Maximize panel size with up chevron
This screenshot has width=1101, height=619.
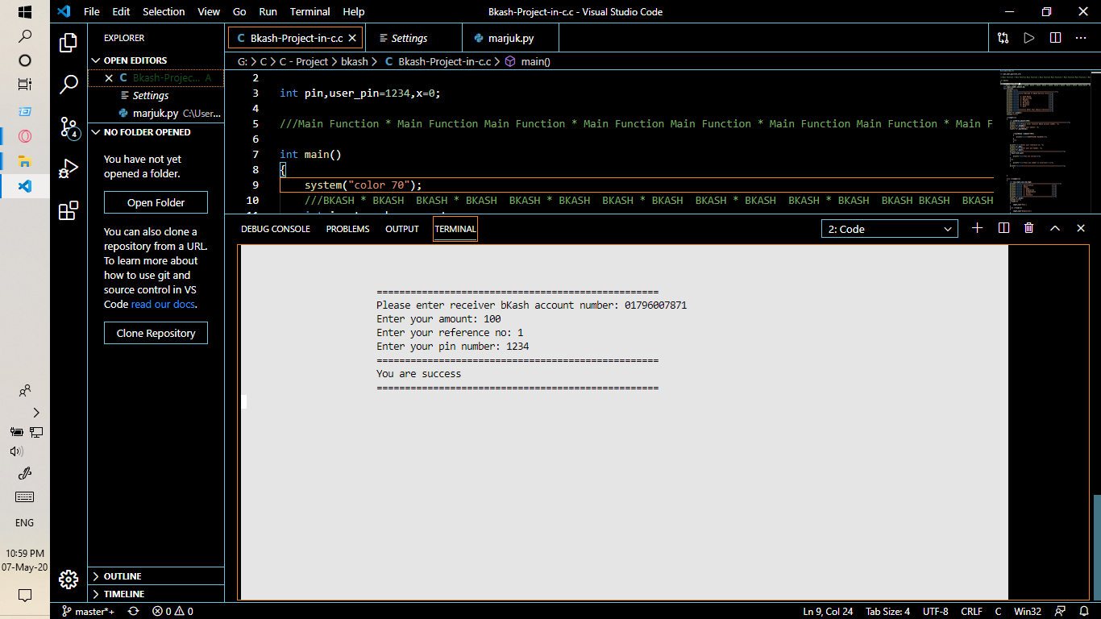[1054, 228]
